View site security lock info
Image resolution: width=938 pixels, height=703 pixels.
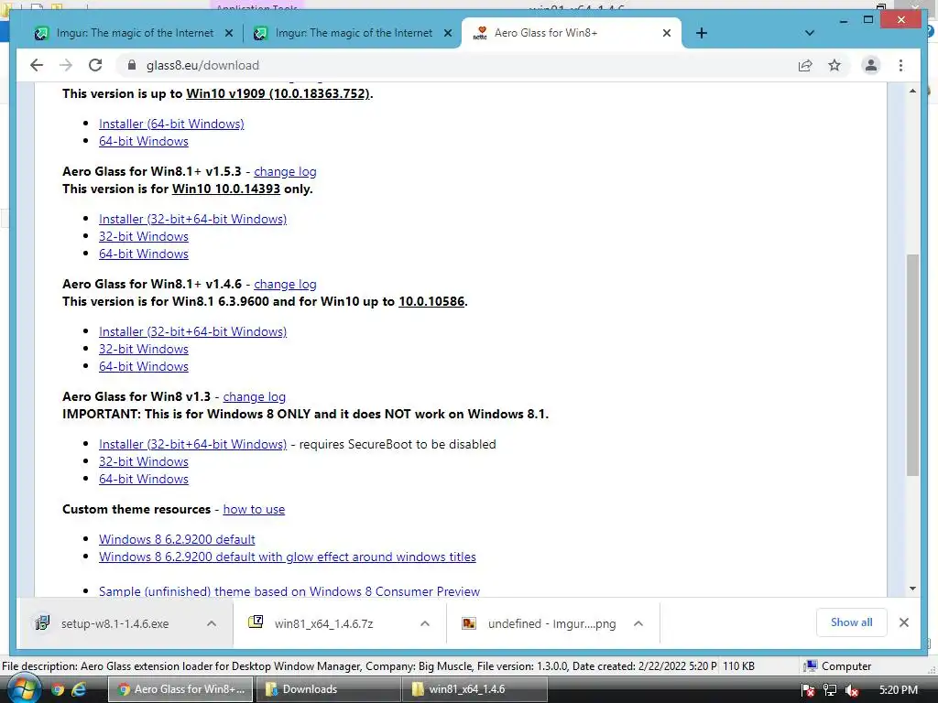tap(132, 65)
